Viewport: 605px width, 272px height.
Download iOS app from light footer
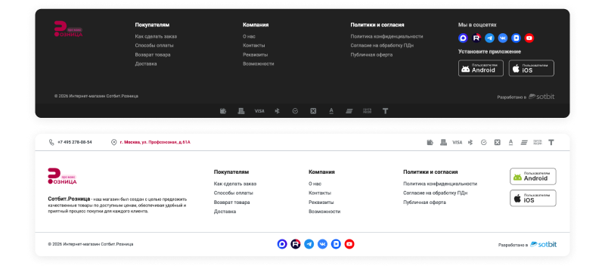[533, 198]
